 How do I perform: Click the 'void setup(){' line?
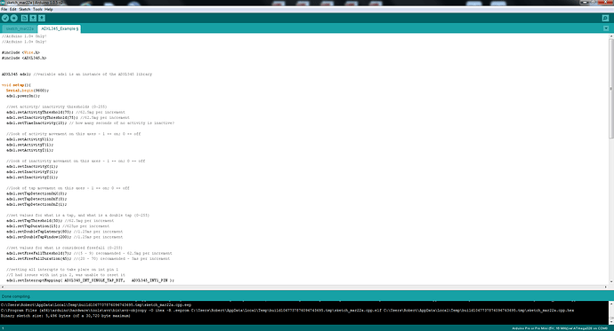(16, 84)
